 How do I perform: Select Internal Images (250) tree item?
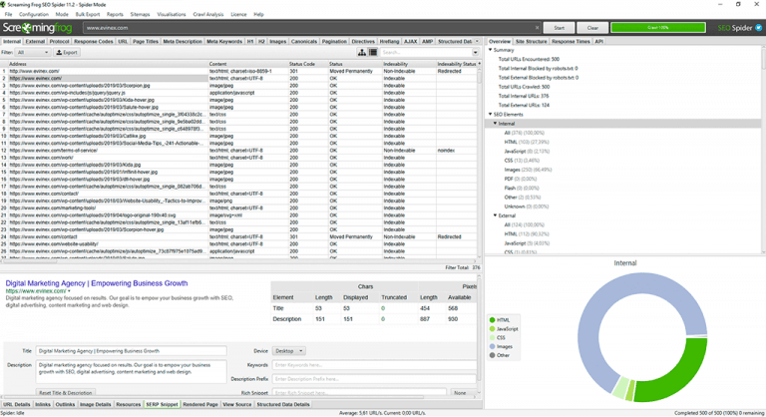point(528,170)
